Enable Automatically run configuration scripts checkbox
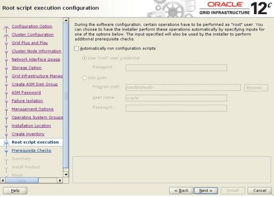The width and height of the screenshot is (274, 197). click(x=77, y=49)
